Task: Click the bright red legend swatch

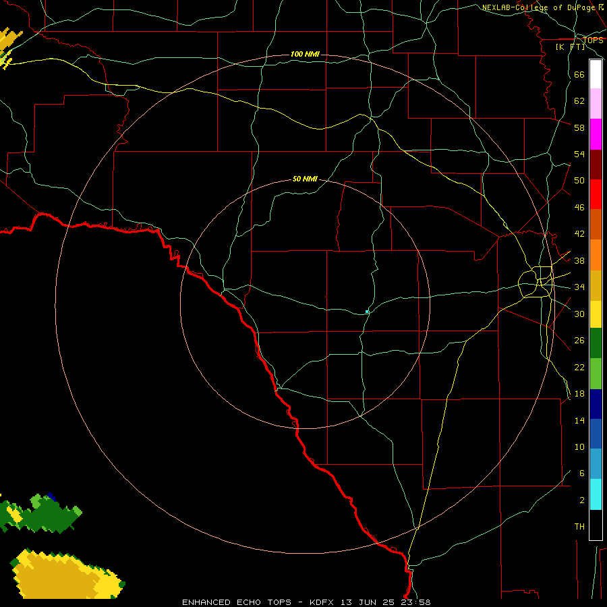Action: point(596,194)
